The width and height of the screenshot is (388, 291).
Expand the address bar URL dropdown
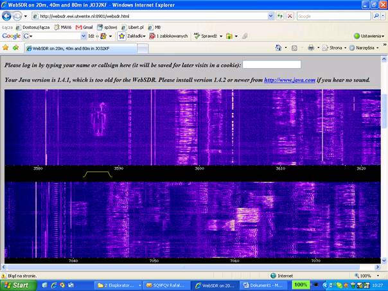[270, 16]
